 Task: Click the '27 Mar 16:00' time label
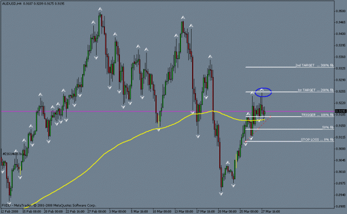click(x=270, y=211)
